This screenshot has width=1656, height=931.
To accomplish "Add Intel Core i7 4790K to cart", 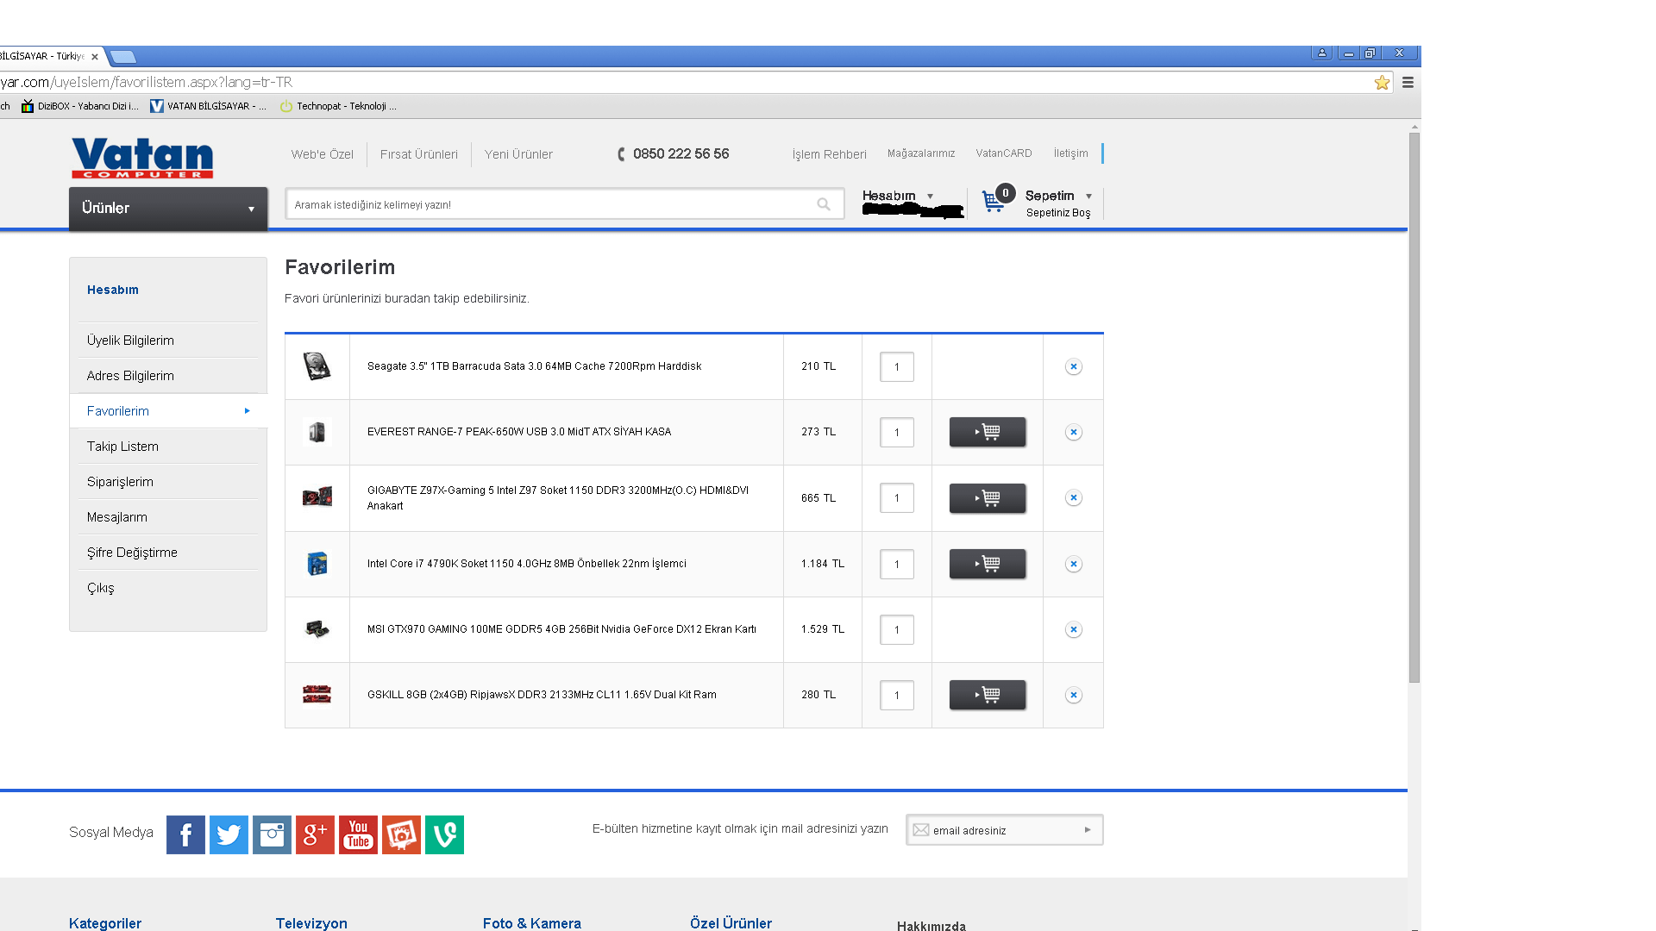I will (x=988, y=564).
